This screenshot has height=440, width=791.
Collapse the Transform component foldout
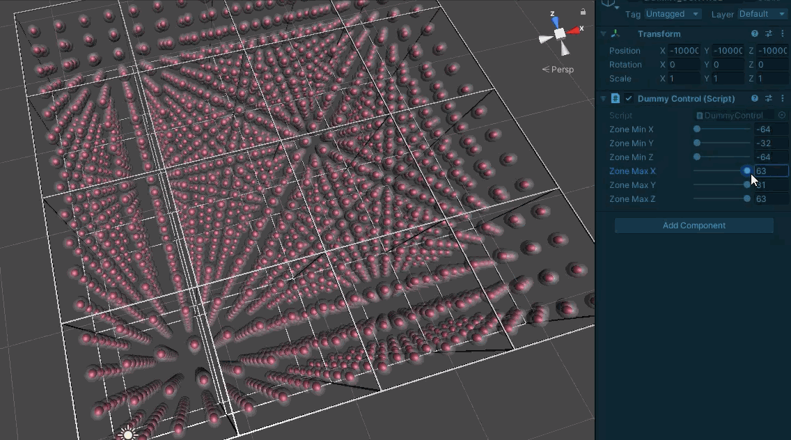[603, 34]
